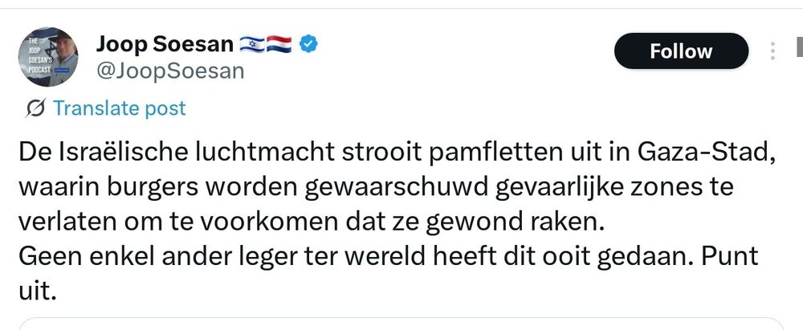Click the blue verified checkmark badge
Screen dimensions: 803x330
308,45
